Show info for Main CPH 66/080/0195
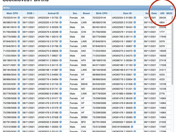Viewport: 176px width, 132px height. pyautogui.click(x=19, y=22)
